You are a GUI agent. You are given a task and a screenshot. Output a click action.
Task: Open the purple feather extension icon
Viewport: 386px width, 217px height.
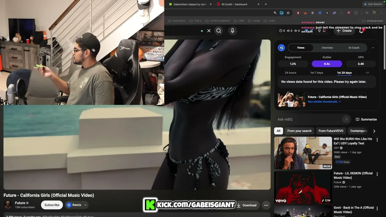coord(334,13)
